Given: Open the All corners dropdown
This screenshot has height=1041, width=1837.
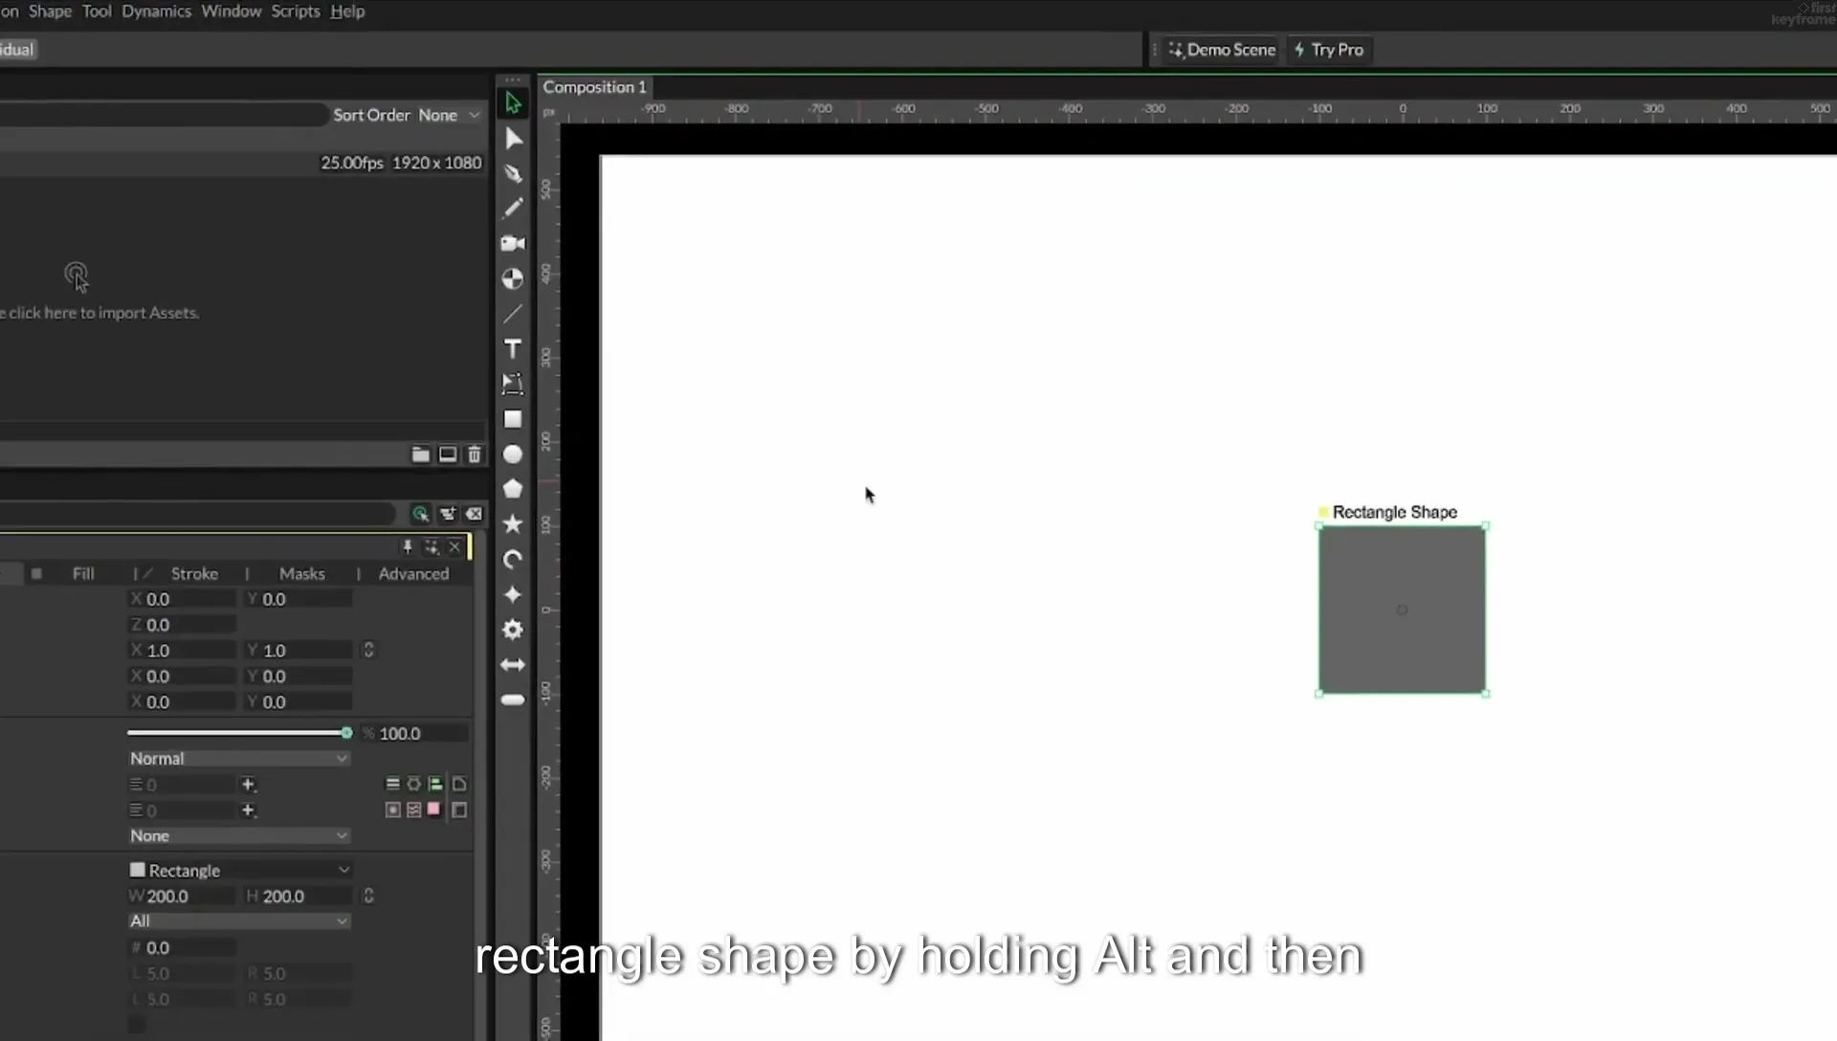Looking at the screenshot, I should (x=238, y=920).
